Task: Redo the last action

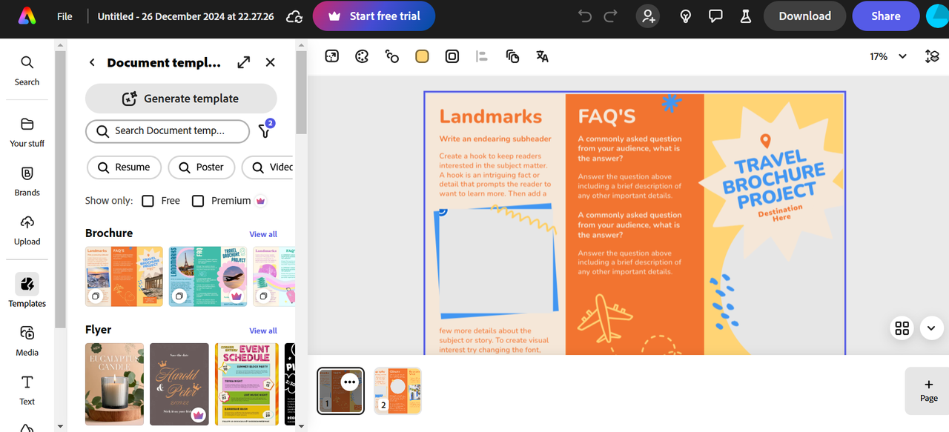Action: 610,16
